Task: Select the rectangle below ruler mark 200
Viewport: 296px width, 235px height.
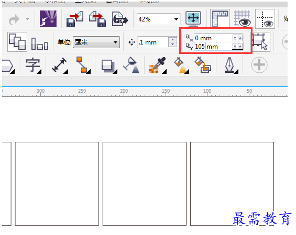Action: point(145,184)
